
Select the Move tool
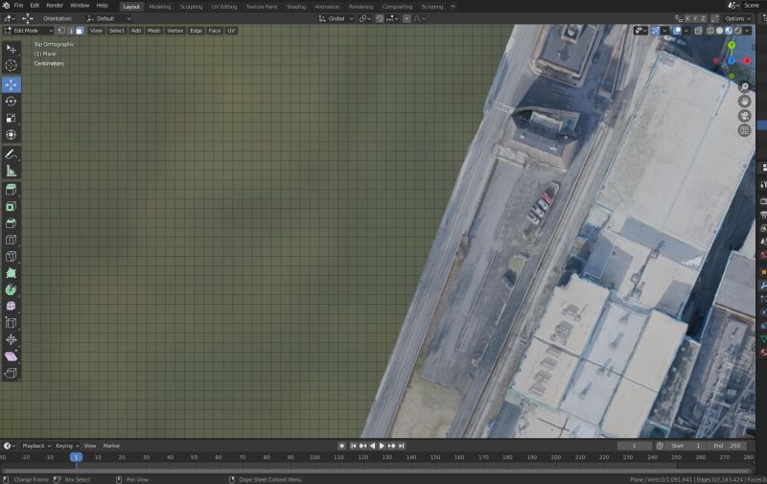click(11, 84)
